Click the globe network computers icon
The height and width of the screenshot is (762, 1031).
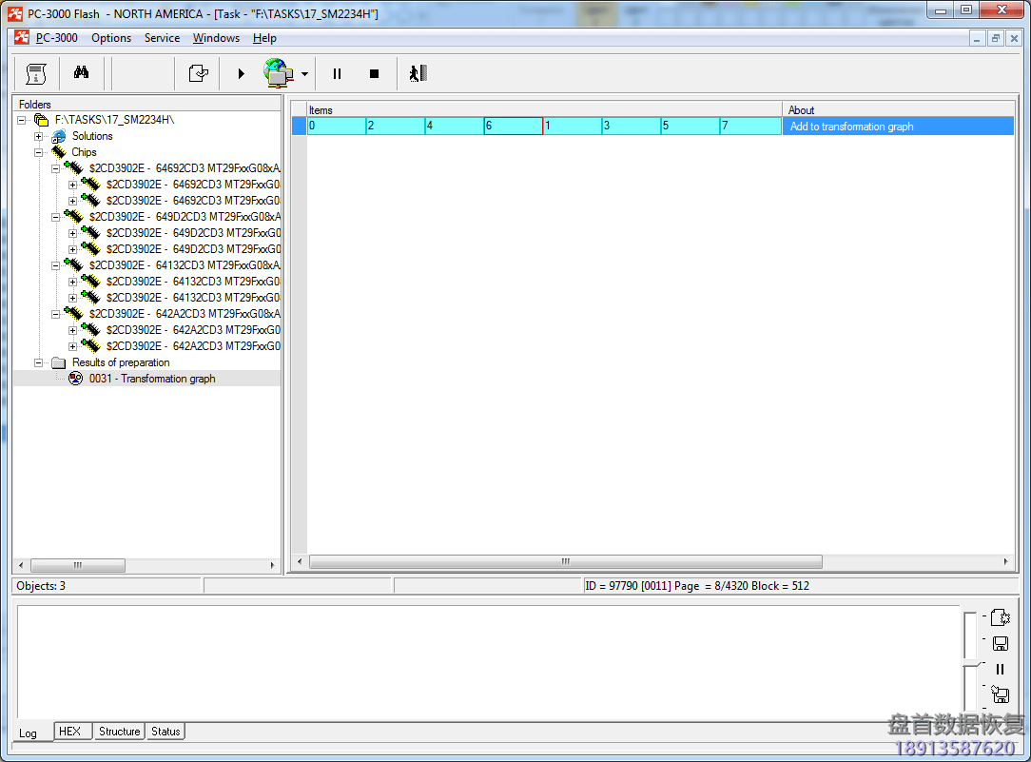[278, 72]
